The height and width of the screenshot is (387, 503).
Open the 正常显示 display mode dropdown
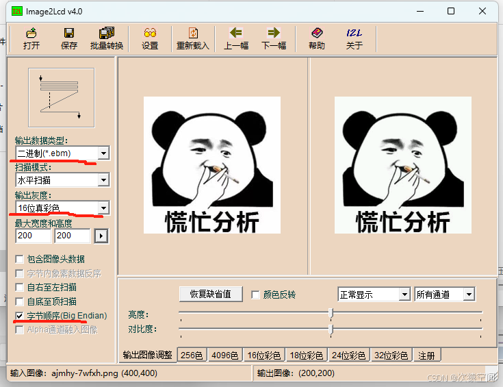point(405,294)
